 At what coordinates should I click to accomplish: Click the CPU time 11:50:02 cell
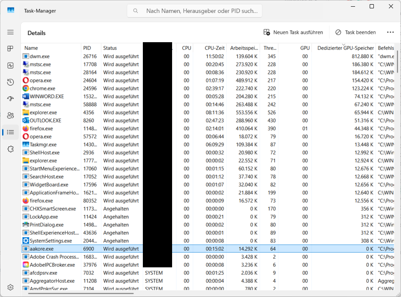215,56
